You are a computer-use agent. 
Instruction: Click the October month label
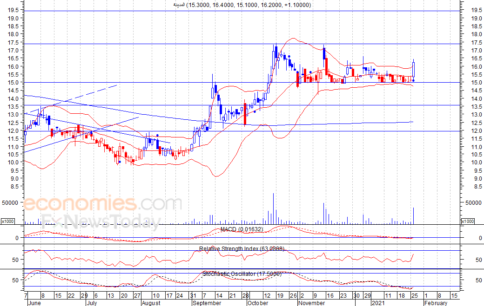point(258,303)
